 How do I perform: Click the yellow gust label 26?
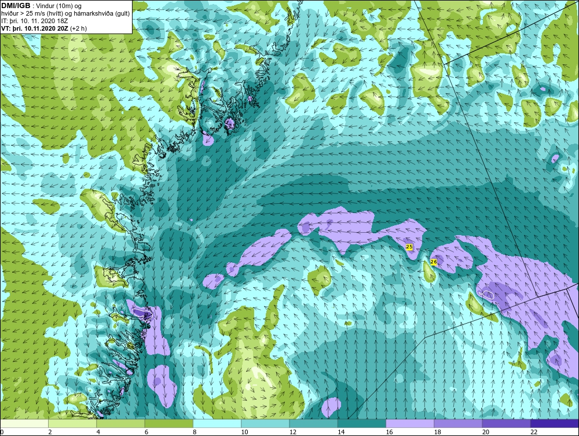tap(434, 262)
